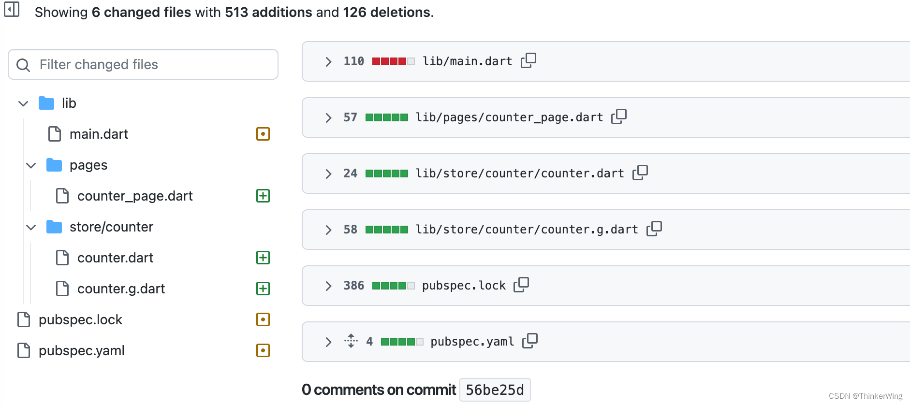Click the 6 changed files summary text

click(x=142, y=12)
